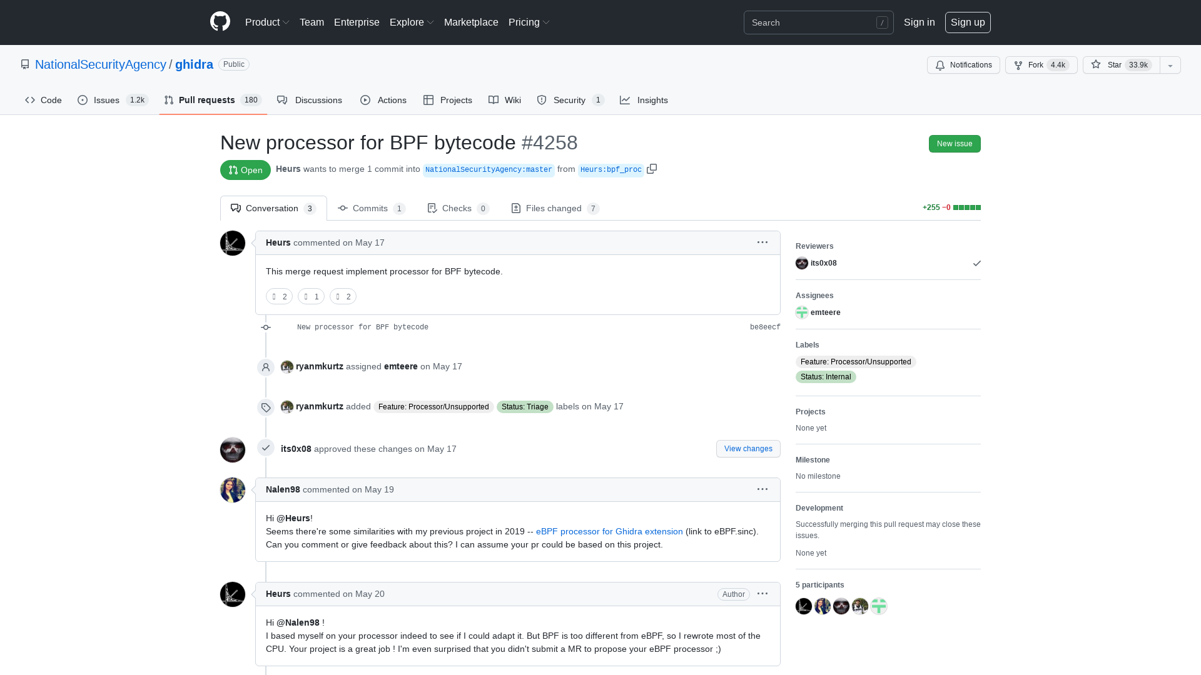The height and width of the screenshot is (675, 1201).
Task: Click the diffstat color blocks indicator
Action: pyautogui.click(x=967, y=207)
